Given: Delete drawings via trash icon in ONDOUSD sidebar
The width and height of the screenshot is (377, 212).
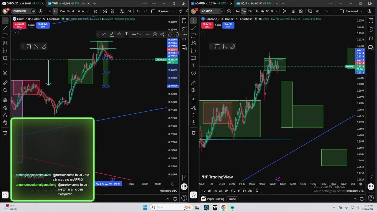Looking at the screenshot, I should [5, 132].
